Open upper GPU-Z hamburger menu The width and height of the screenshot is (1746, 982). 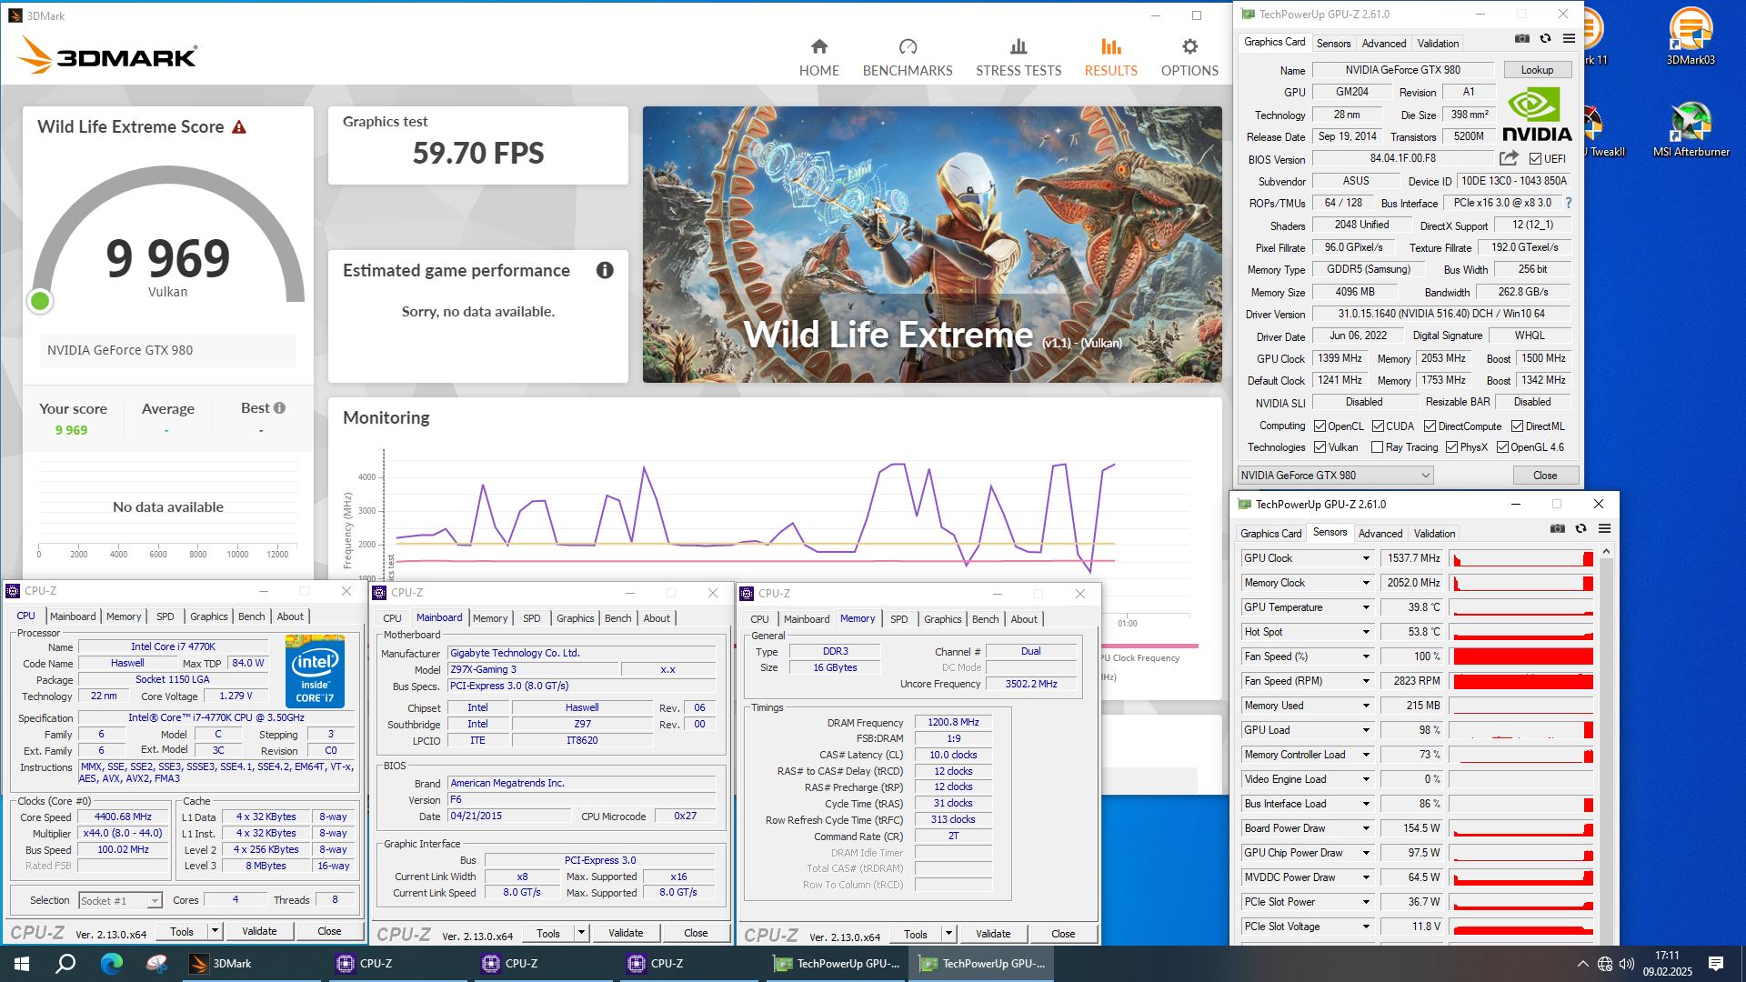[x=1569, y=39]
